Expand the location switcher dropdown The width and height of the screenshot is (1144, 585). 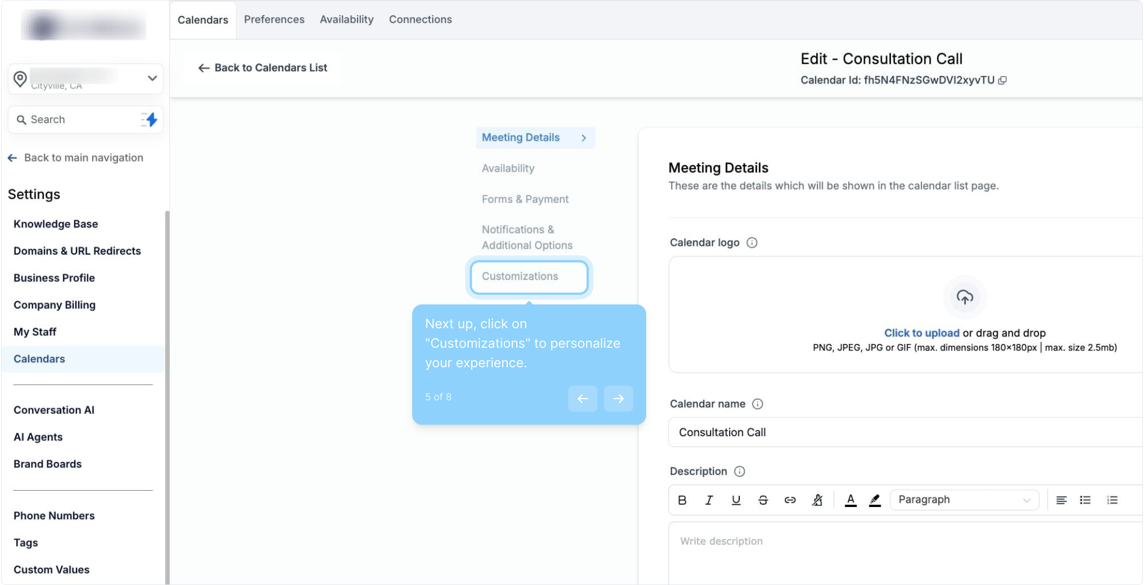coord(152,79)
